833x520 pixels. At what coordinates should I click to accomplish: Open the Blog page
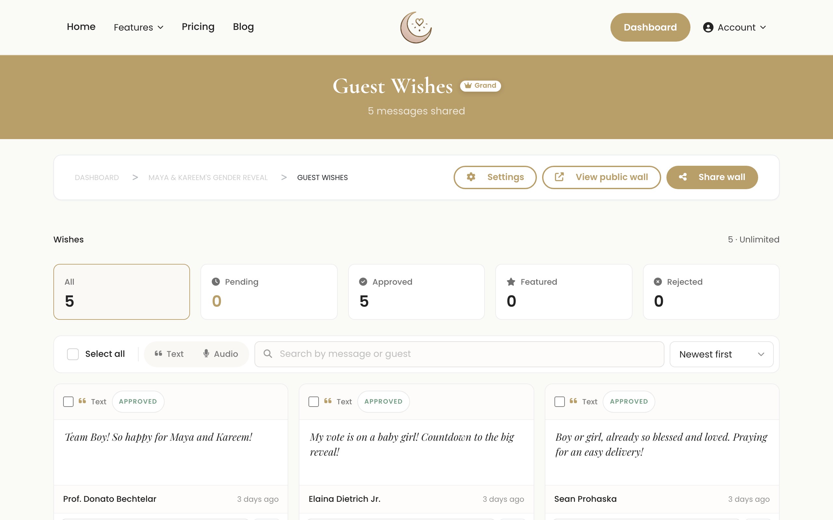[x=243, y=27]
